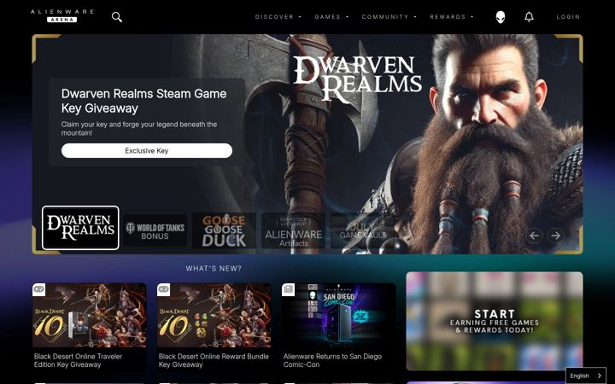Open Alienware Returns to San Diego Comic-Con
The image size is (615, 384).
tap(332, 360)
